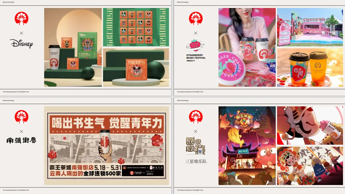Click the Brand Strategy header on 国家宝藏 slide

pos(183,100)
